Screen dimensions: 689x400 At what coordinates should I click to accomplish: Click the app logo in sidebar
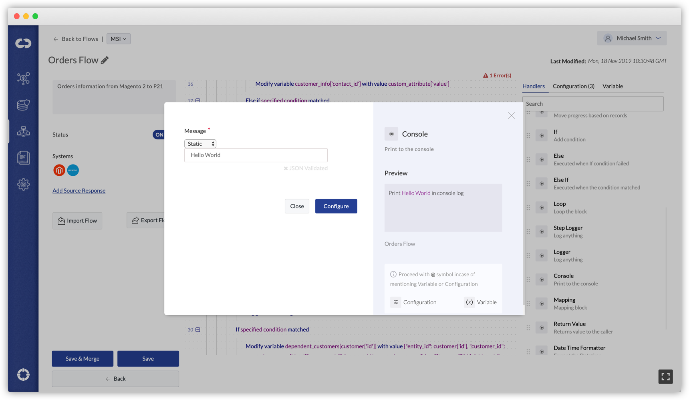point(23,43)
